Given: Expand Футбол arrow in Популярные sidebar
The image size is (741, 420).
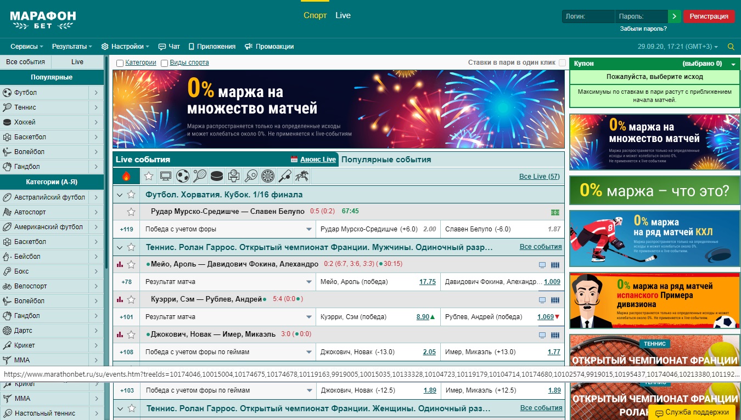Looking at the screenshot, I should [x=96, y=93].
